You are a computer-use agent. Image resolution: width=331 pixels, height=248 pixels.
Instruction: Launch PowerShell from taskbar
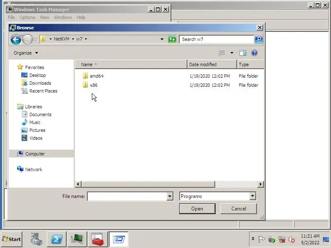coord(57,239)
